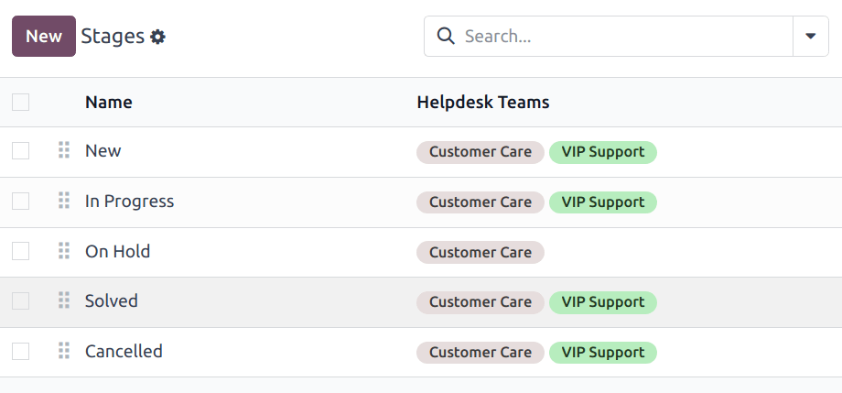Click the Stages settings gear icon
The width and height of the screenshot is (842, 393).
[x=158, y=37]
